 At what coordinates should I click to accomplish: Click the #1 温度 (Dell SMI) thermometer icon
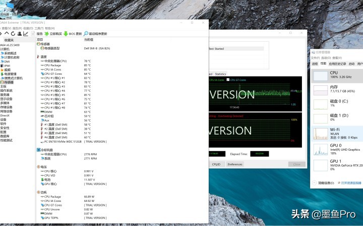tap(42, 125)
